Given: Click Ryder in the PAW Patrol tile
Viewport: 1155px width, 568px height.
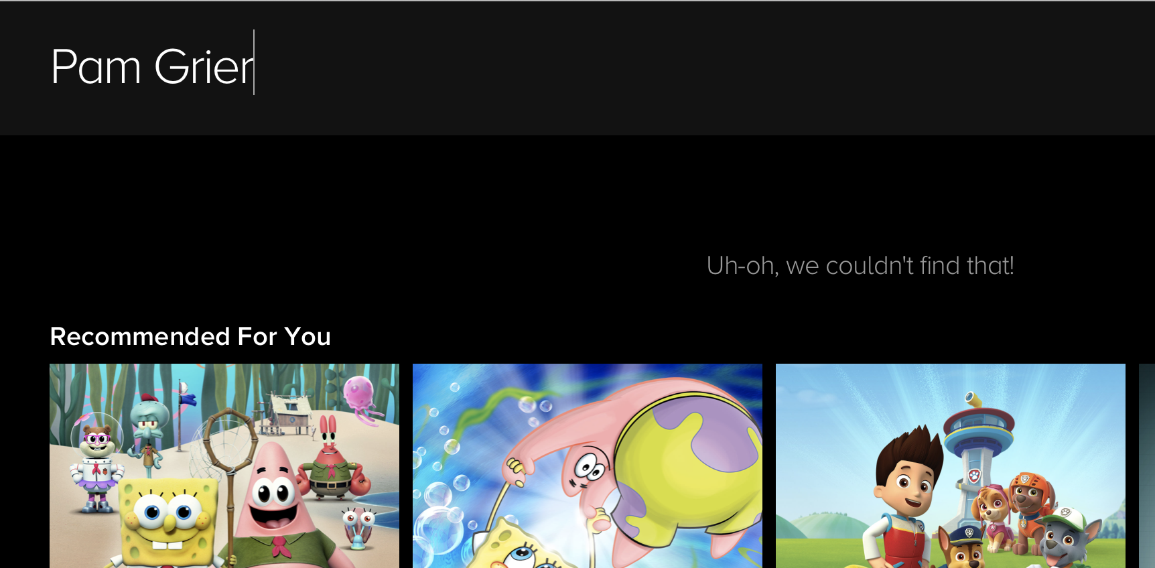Looking at the screenshot, I should (x=904, y=499).
